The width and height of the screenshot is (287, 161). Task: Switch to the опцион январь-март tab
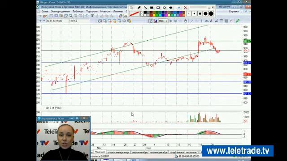point(118,152)
